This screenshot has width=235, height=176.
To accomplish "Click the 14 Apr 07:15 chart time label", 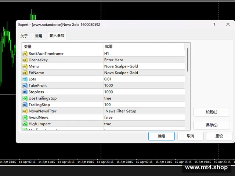I will (27, 162).
